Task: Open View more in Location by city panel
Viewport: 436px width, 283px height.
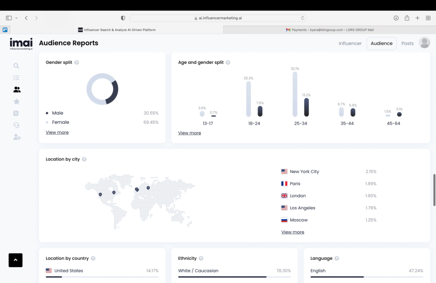Action: [293, 232]
